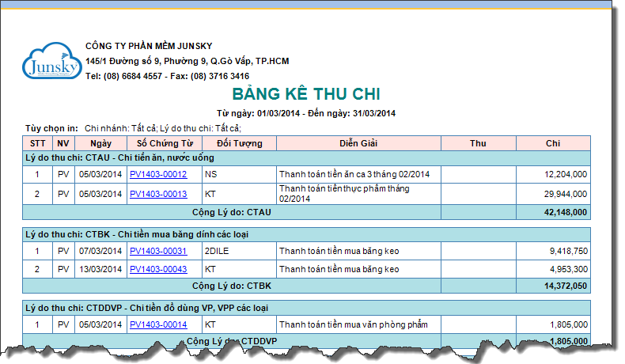Select the CTAU group header row
The image size is (625, 364).
tap(307, 158)
